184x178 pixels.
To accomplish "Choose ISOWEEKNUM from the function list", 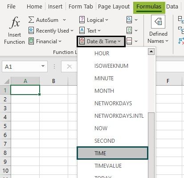I will point(112,66).
